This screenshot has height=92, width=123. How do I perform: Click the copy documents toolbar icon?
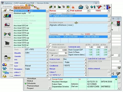click(64, 7)
